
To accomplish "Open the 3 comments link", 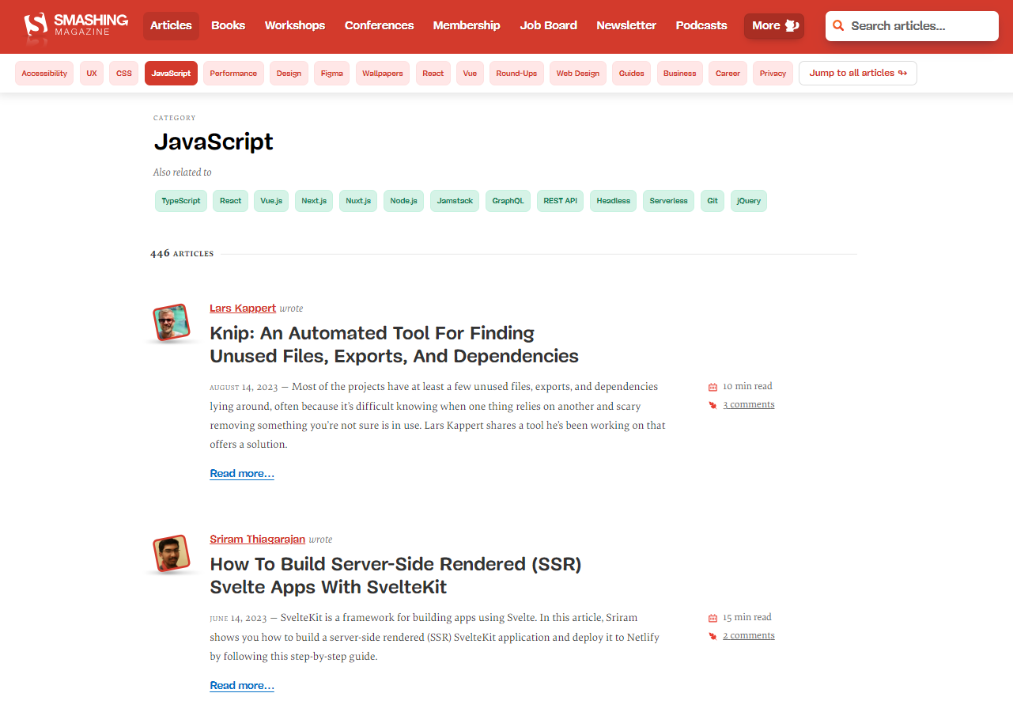I will 749,405.
